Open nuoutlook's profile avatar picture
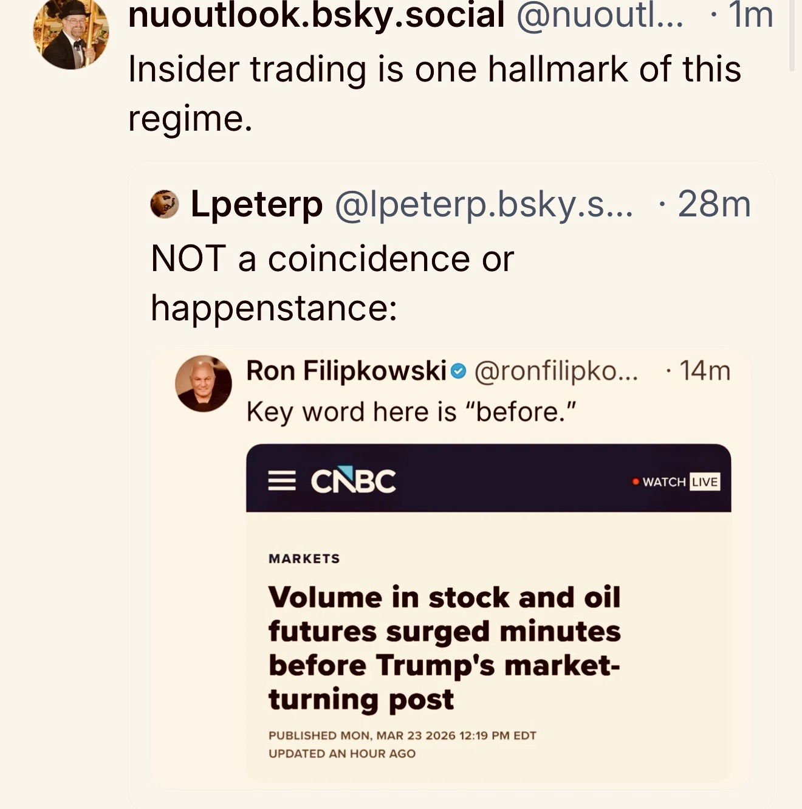Screen dimensions: 802x809 71,33
